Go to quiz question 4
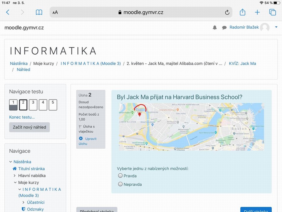Screen dimensions: 282x212 tap(43, 105)
